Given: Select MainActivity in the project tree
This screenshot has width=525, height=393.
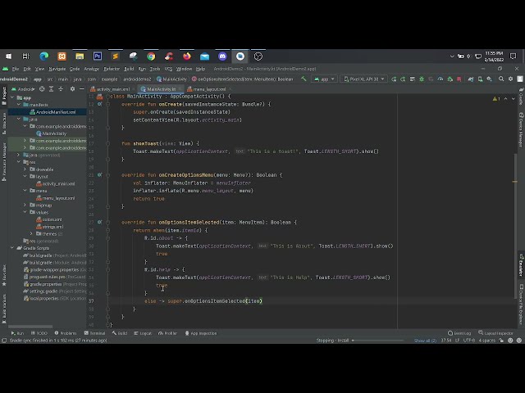Looking at the screenshot, I should tap(51, 133).
